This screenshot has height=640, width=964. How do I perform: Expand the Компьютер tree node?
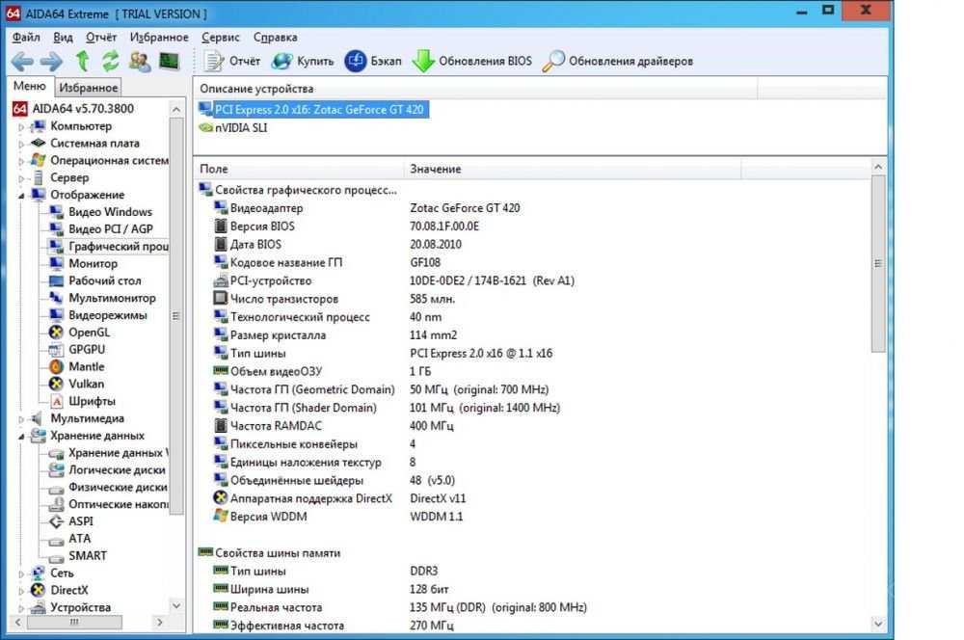pyautogui.click(x=21, y=126)
